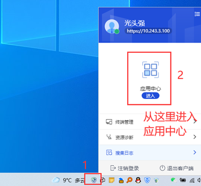Screen dimensions: 201x186
Task: Click 退出客户端 to quit client
Action: point(177,168)
